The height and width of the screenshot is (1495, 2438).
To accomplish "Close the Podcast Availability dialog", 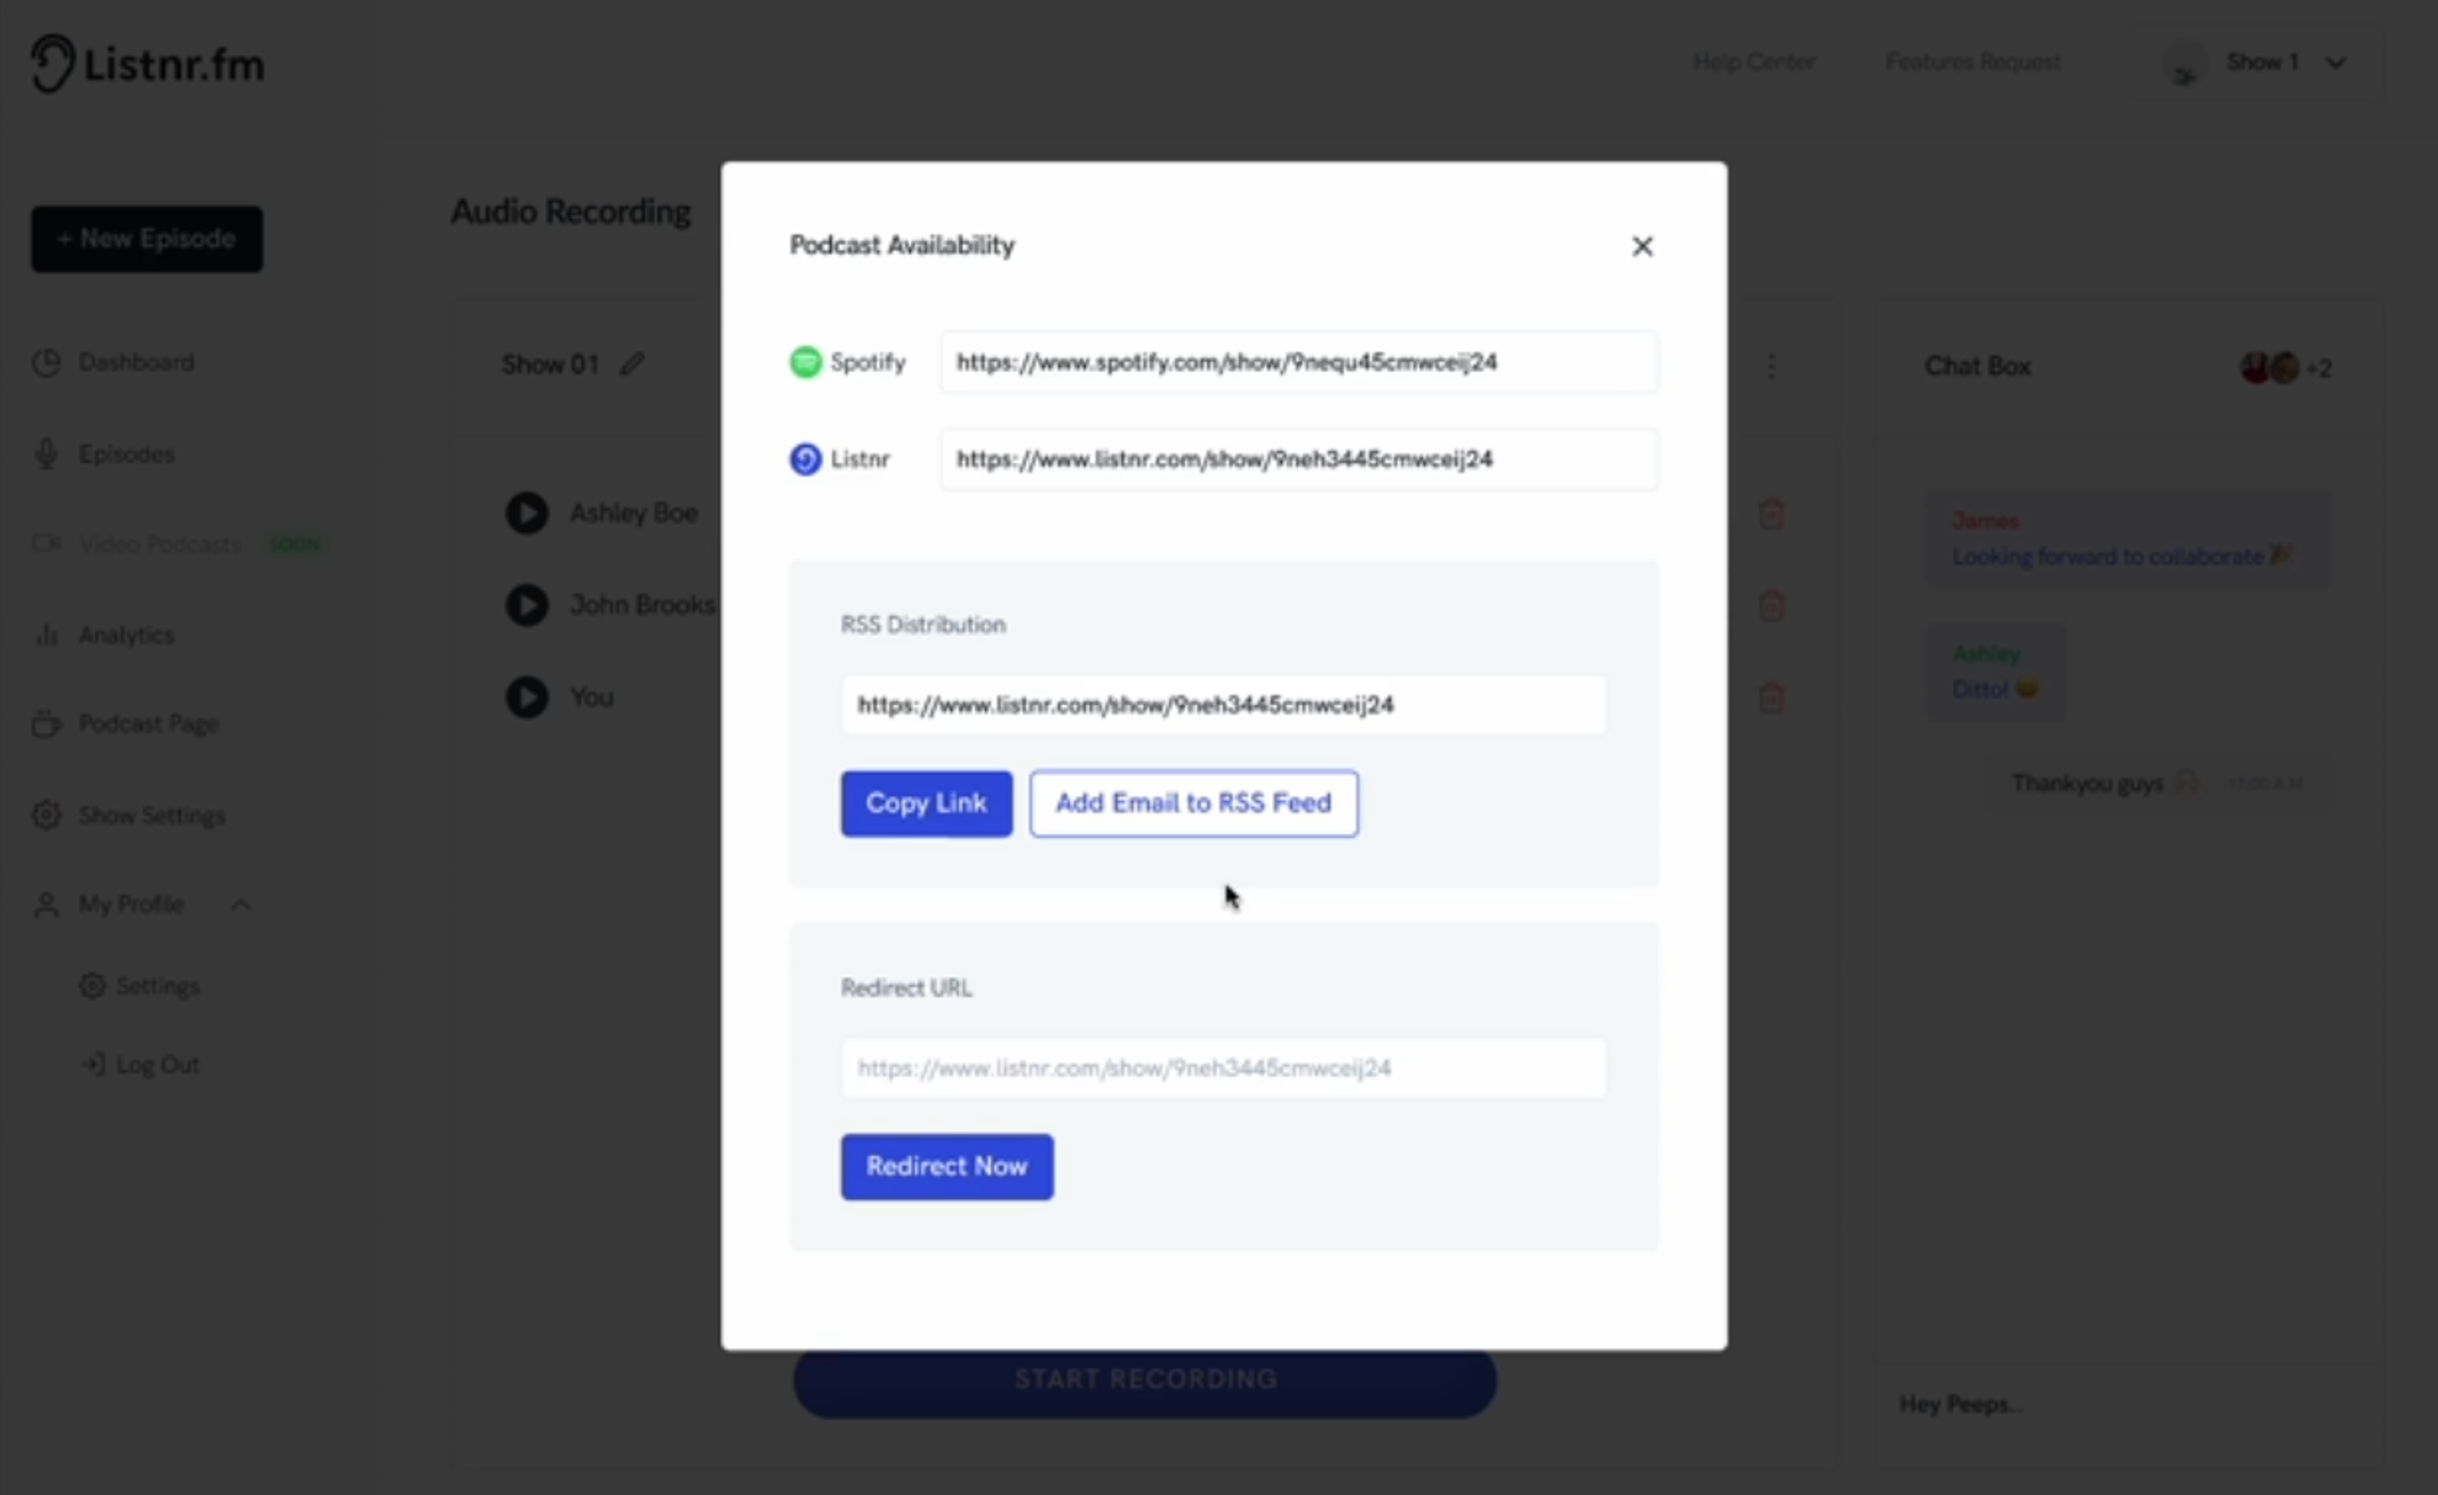I will pos(1641,246).
